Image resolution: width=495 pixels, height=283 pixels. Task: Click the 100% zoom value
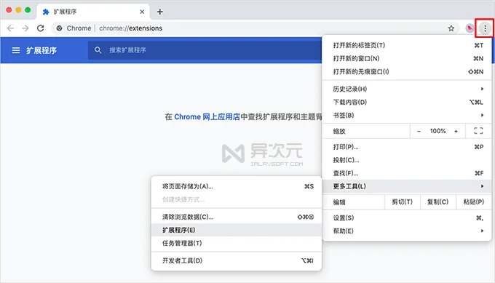click(438, 131)
